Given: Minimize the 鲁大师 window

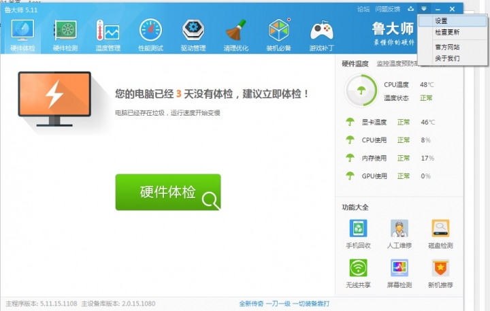Looking at the screenshot, I should (438, 10).
